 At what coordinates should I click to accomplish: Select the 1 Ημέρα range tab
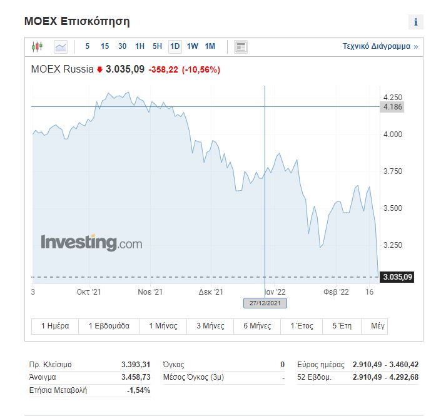point(55,326)
